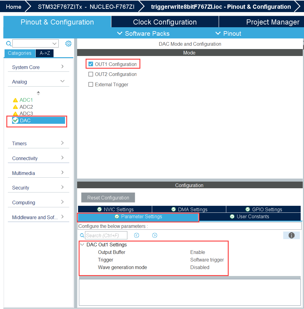Open the Pinout dropdown menu
Screen dimensions: 304x309
[x=228, y=34]
